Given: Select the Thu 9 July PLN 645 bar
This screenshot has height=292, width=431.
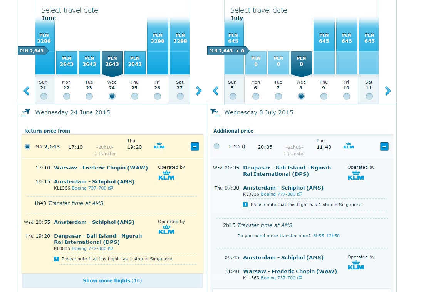Looking at the screenshot, I should point(324,45).
